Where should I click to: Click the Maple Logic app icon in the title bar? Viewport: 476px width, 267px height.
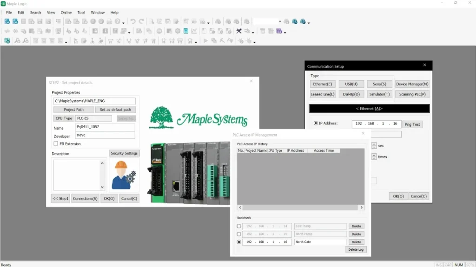(x=3, y=4)
